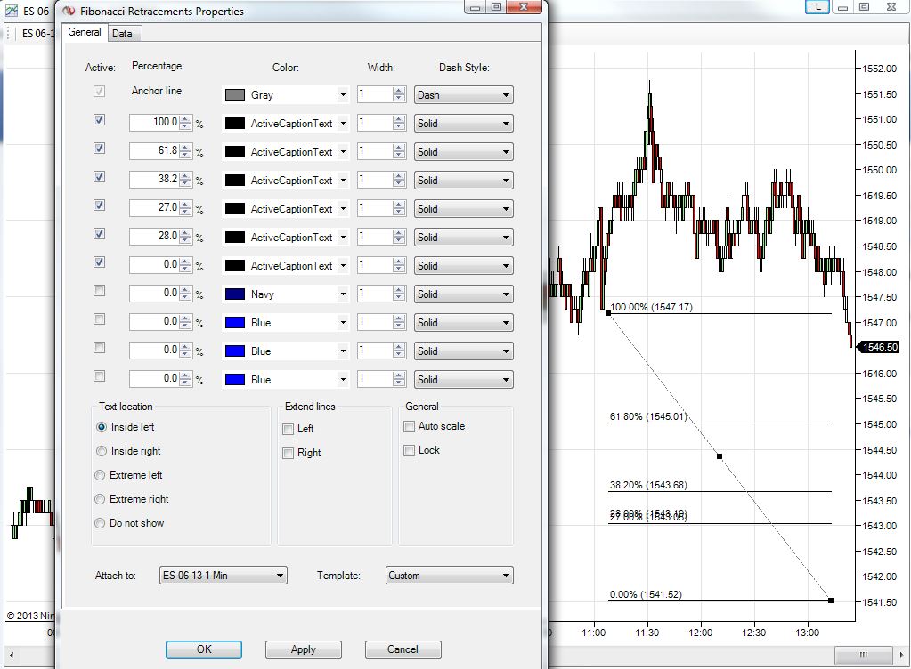Select Extreme right text location
911x669 pixels.
pos(100,499)
